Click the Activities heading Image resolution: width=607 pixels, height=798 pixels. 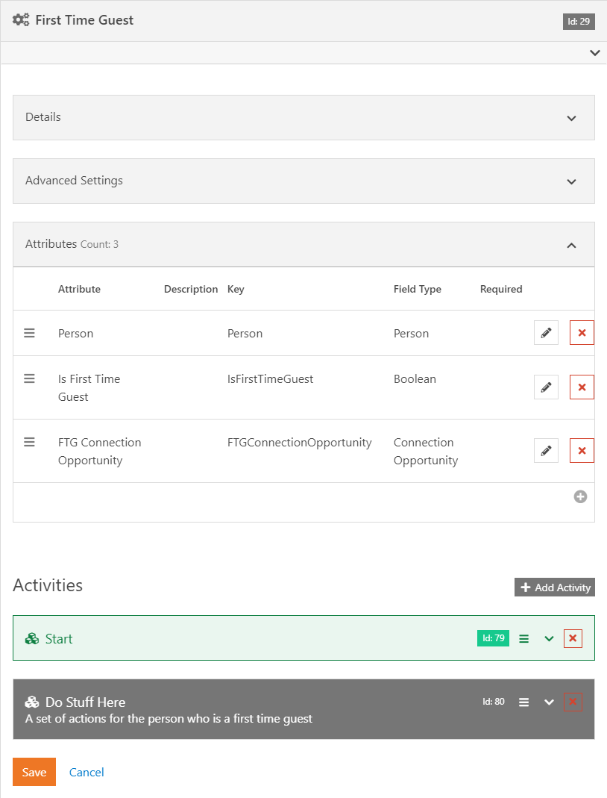[x=48, y=585]
